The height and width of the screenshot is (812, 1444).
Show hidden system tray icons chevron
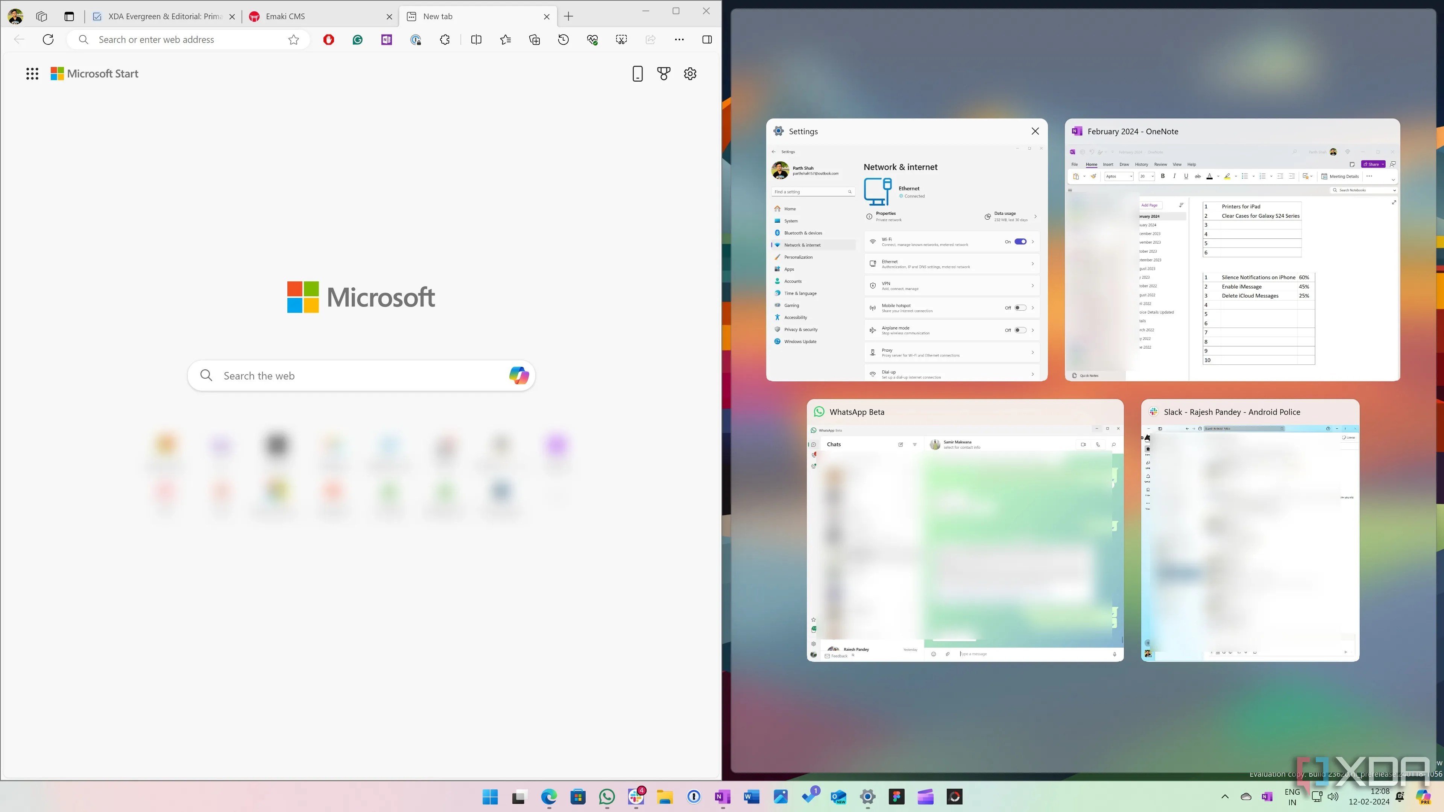[1225, 796]
